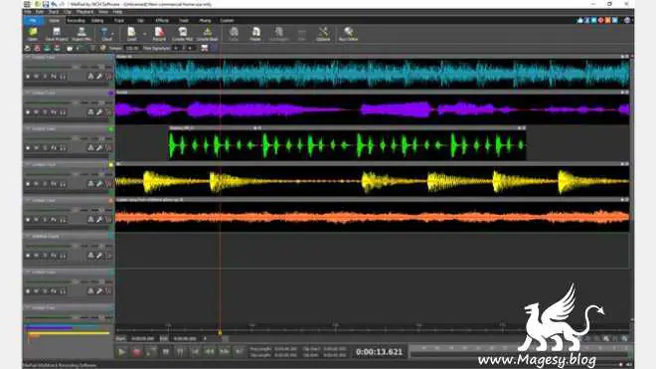This screenshot has width=656, height=369.
Task: Click the help icon at far top right
Action: point(627,20)
